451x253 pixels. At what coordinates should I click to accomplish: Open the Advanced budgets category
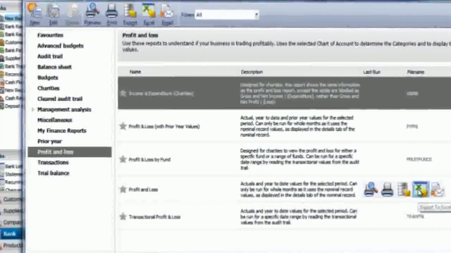click(x=61, y=46)
